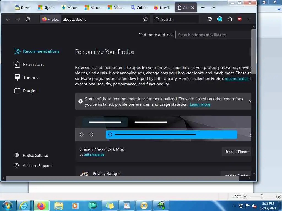Image resolution: width=282 pixels, height=211 pixels.
Task: Click the about:addons address bar
Action: pyautogui.click(x=102, y=19)
